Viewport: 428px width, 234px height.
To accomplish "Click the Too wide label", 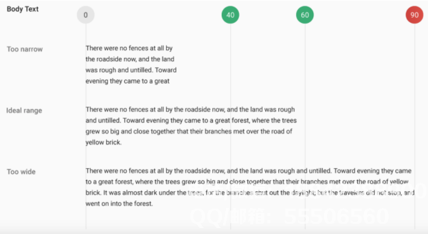I will coord(21,172).
